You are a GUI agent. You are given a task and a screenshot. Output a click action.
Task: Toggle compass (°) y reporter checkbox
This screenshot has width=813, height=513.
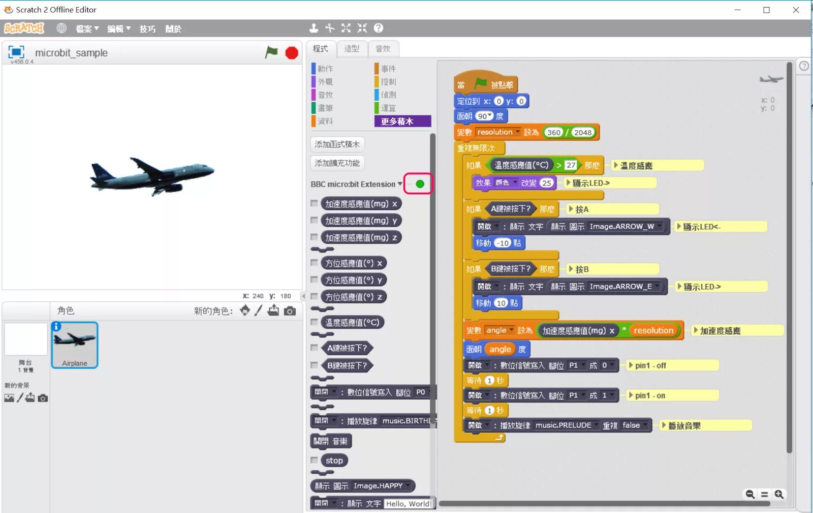(x=314, y=280)
